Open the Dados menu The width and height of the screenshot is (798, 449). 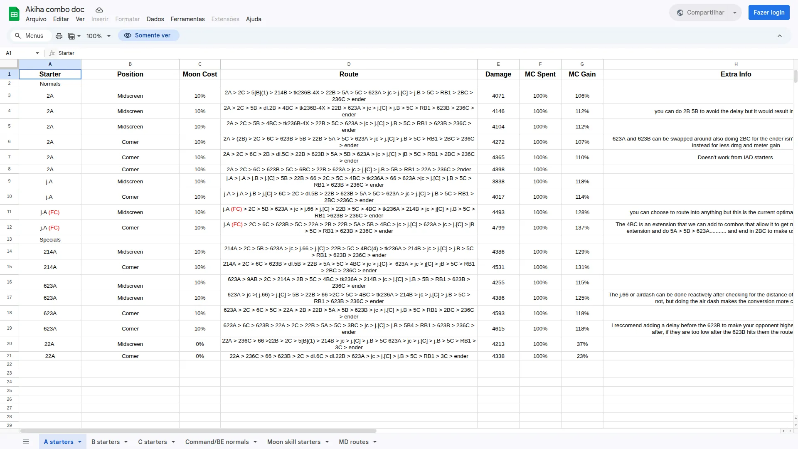tap(155, 19)
